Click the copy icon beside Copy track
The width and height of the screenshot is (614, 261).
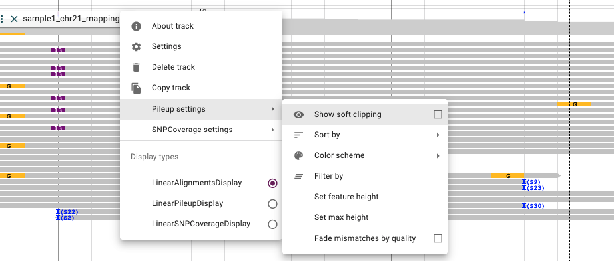click(136, 88)
